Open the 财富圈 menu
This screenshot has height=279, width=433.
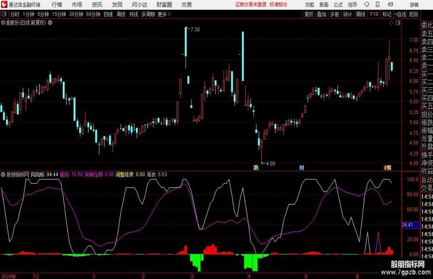[x=164, y=5]
